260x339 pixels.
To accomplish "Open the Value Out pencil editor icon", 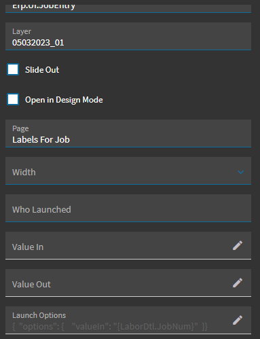I will (238, 283).
